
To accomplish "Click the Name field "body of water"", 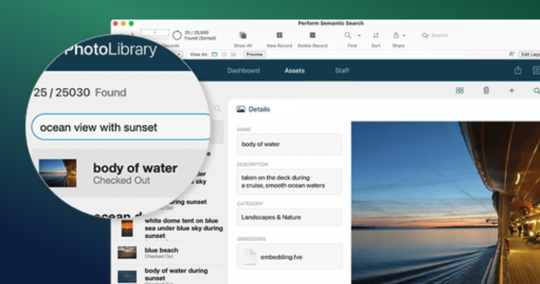I will pyautogui.click(x=289, y=144).
